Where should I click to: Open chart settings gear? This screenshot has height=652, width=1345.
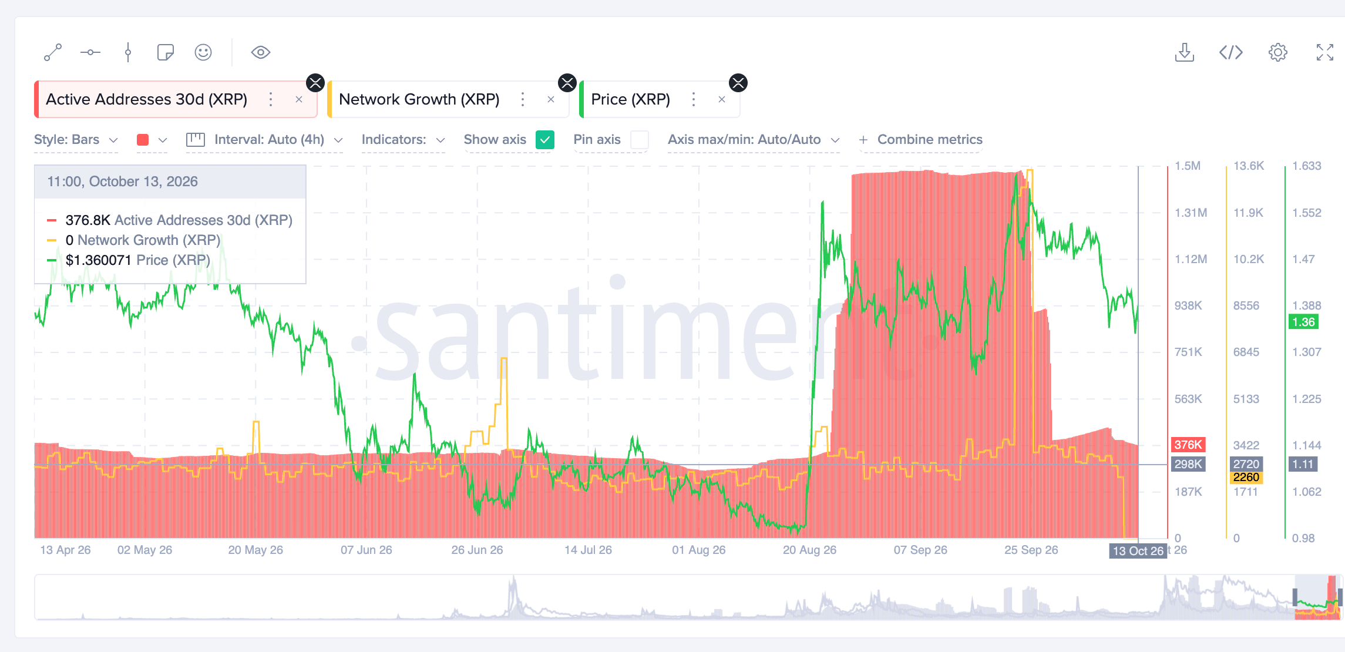[x=1278, y=52]
